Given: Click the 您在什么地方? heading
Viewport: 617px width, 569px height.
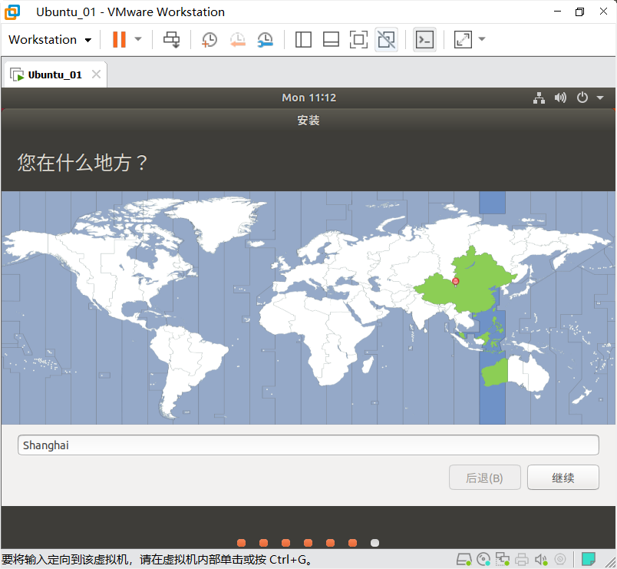Looking at the screenshot, I should point(82,162).
